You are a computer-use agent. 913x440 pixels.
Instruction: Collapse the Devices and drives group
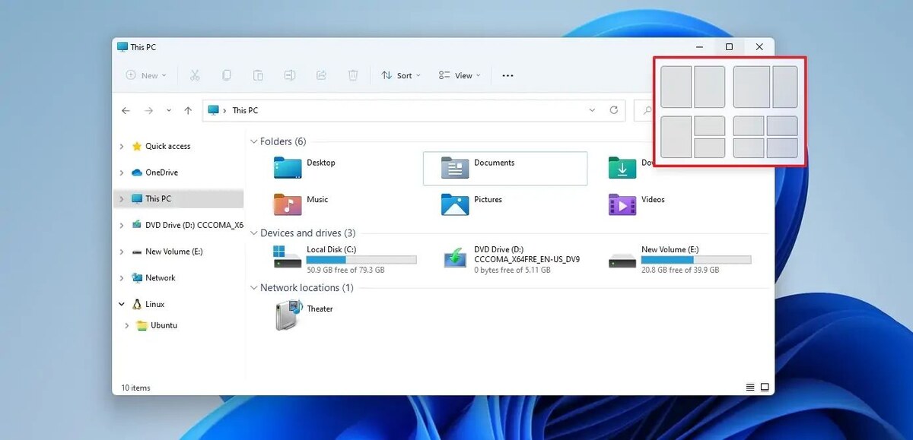pyautogui.click(x=254, y=233)
